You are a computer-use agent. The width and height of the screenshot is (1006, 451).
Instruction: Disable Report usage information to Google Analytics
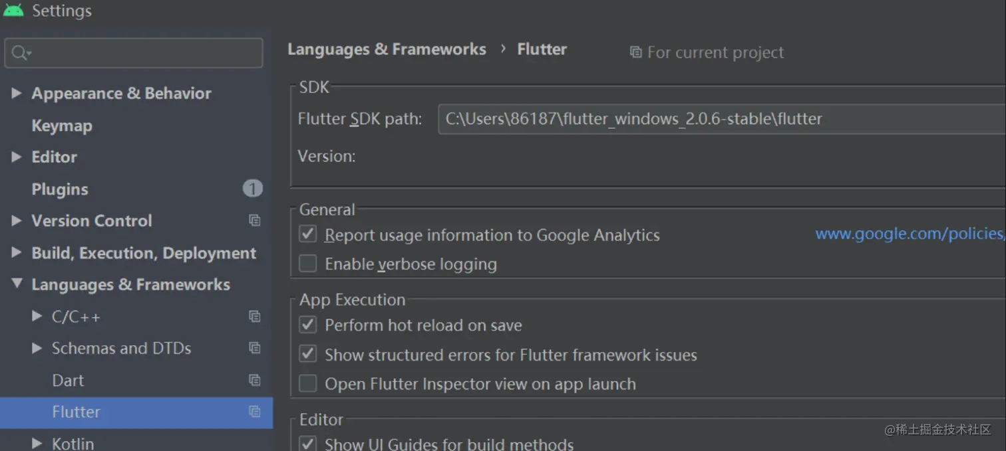tap(307, 234)
